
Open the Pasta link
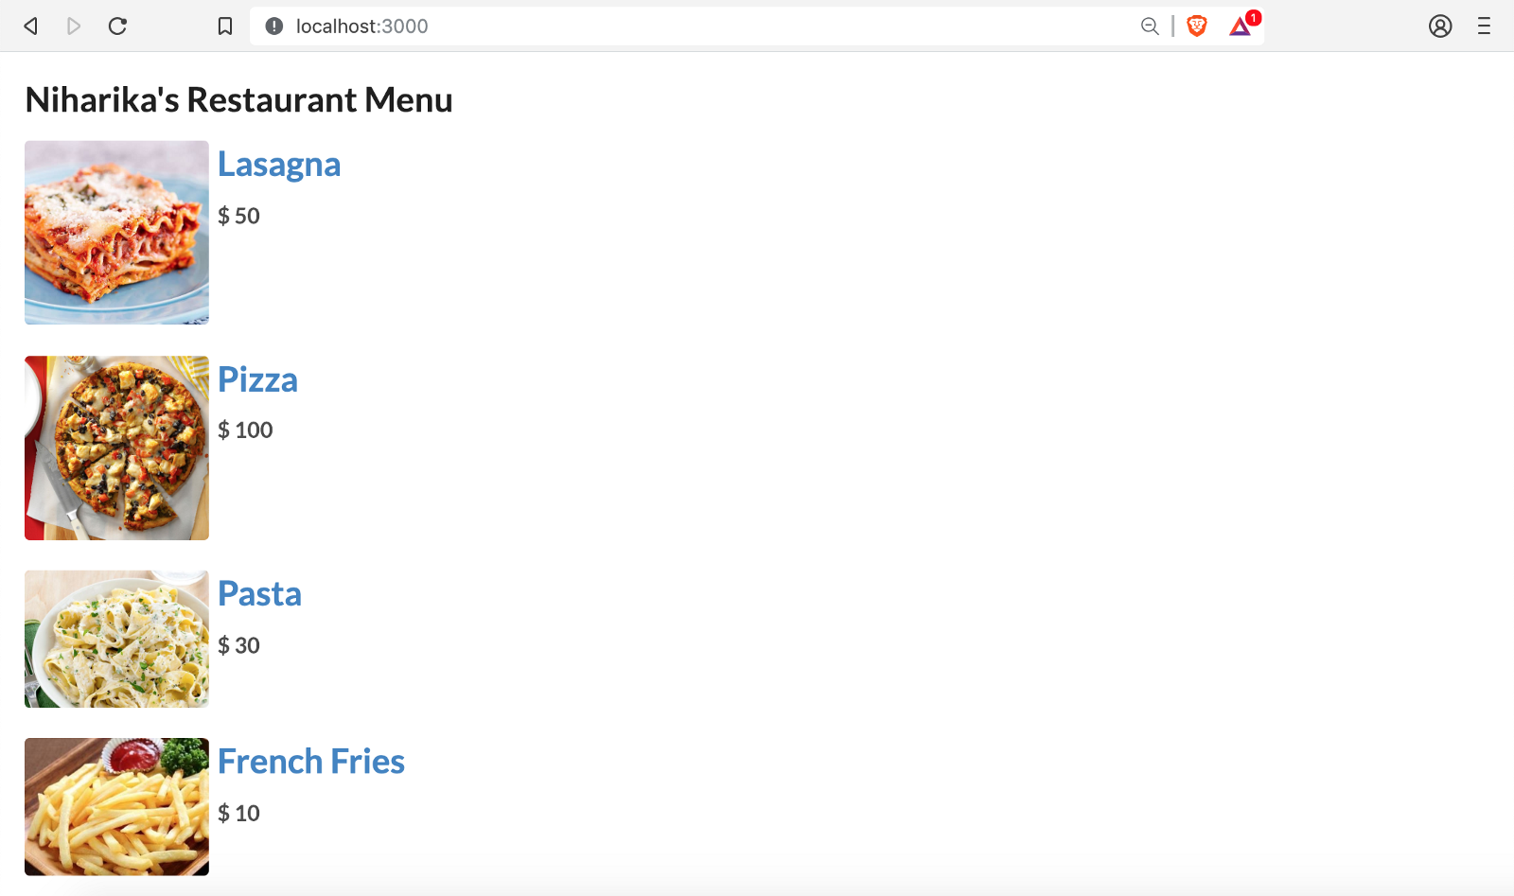pyautogui.click(x=259, y=594)
